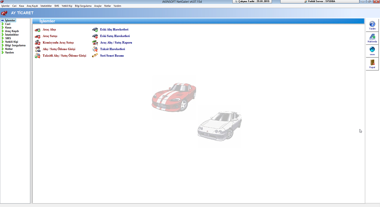The height and width of the screenshot is (207, 380).
Task: Click the Seri Senet Basımı icon
Action: point(95,56)
